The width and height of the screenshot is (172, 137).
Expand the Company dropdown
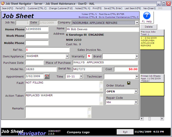pos(137,23)
